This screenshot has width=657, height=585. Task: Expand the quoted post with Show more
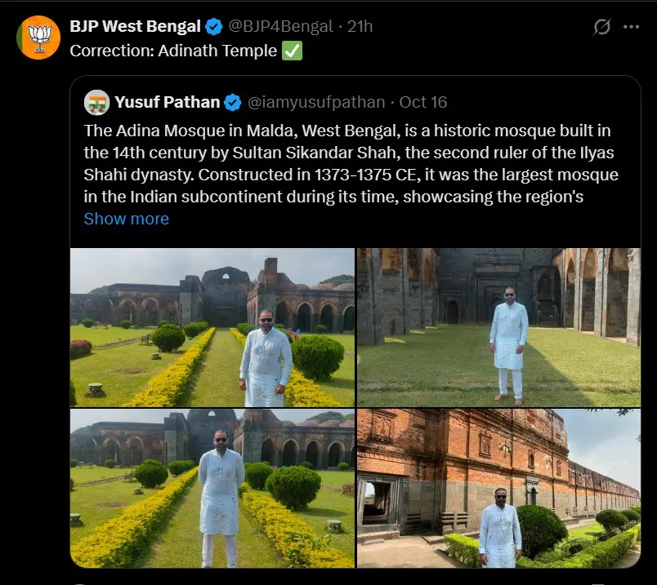click(126, 219)
